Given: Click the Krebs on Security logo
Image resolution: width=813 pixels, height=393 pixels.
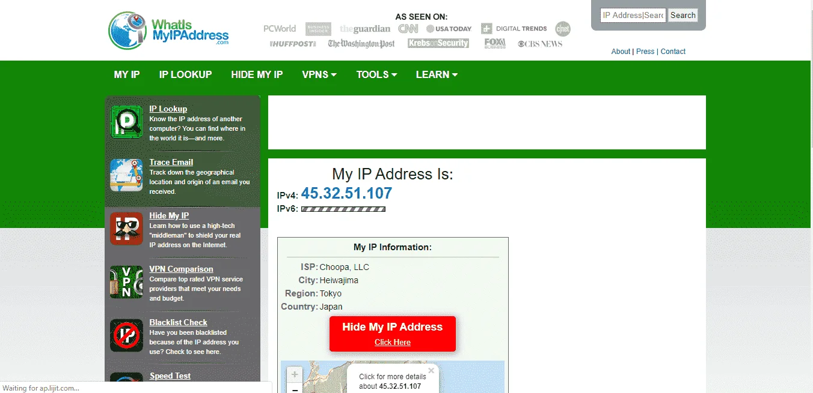Looking at the screenshot, I should point(438,43).
